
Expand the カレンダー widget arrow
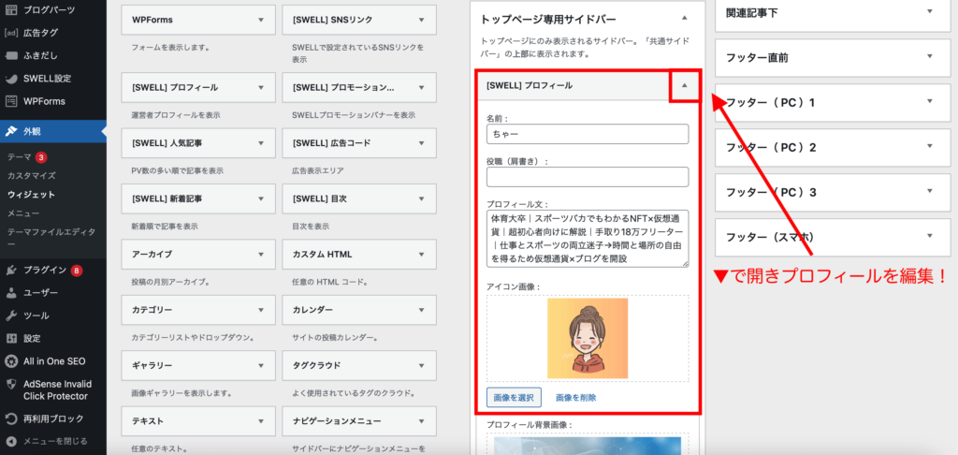(421, 310)
